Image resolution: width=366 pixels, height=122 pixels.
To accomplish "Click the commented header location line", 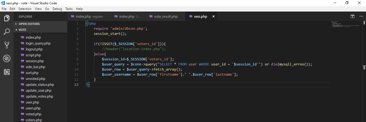I will pos(134,49).
